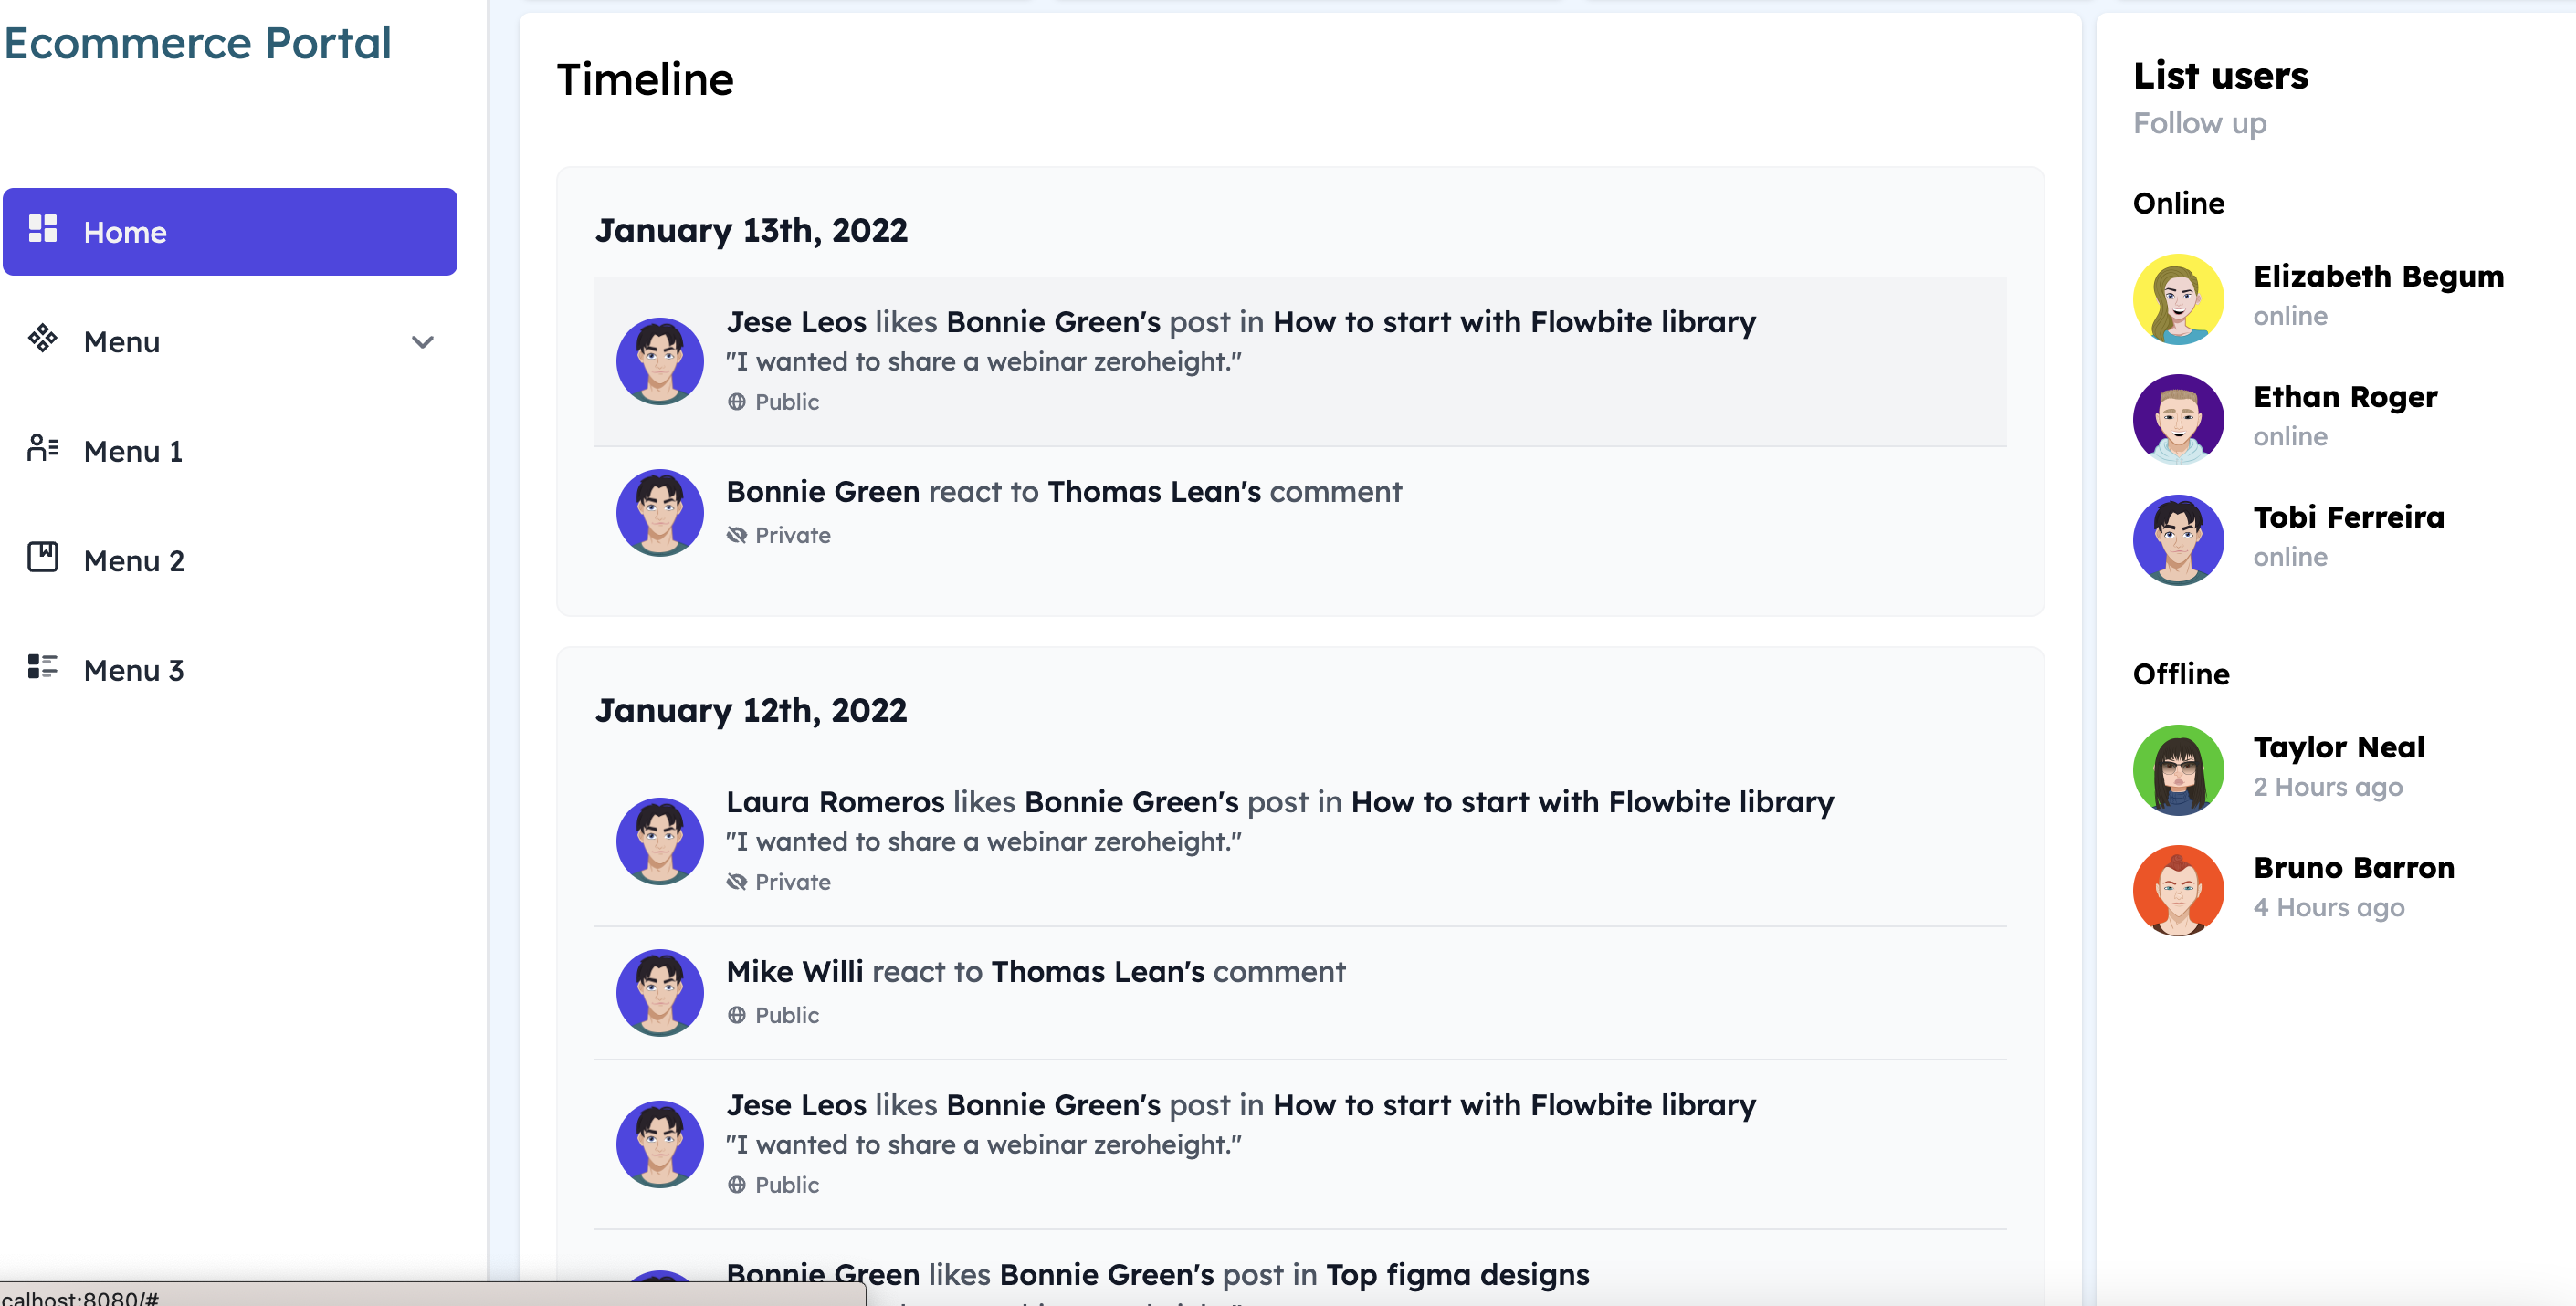Screen dimensions: 2576x1306
Task: Click the Ecommerce Portal logo text
Action: click(x=197, y=43)
